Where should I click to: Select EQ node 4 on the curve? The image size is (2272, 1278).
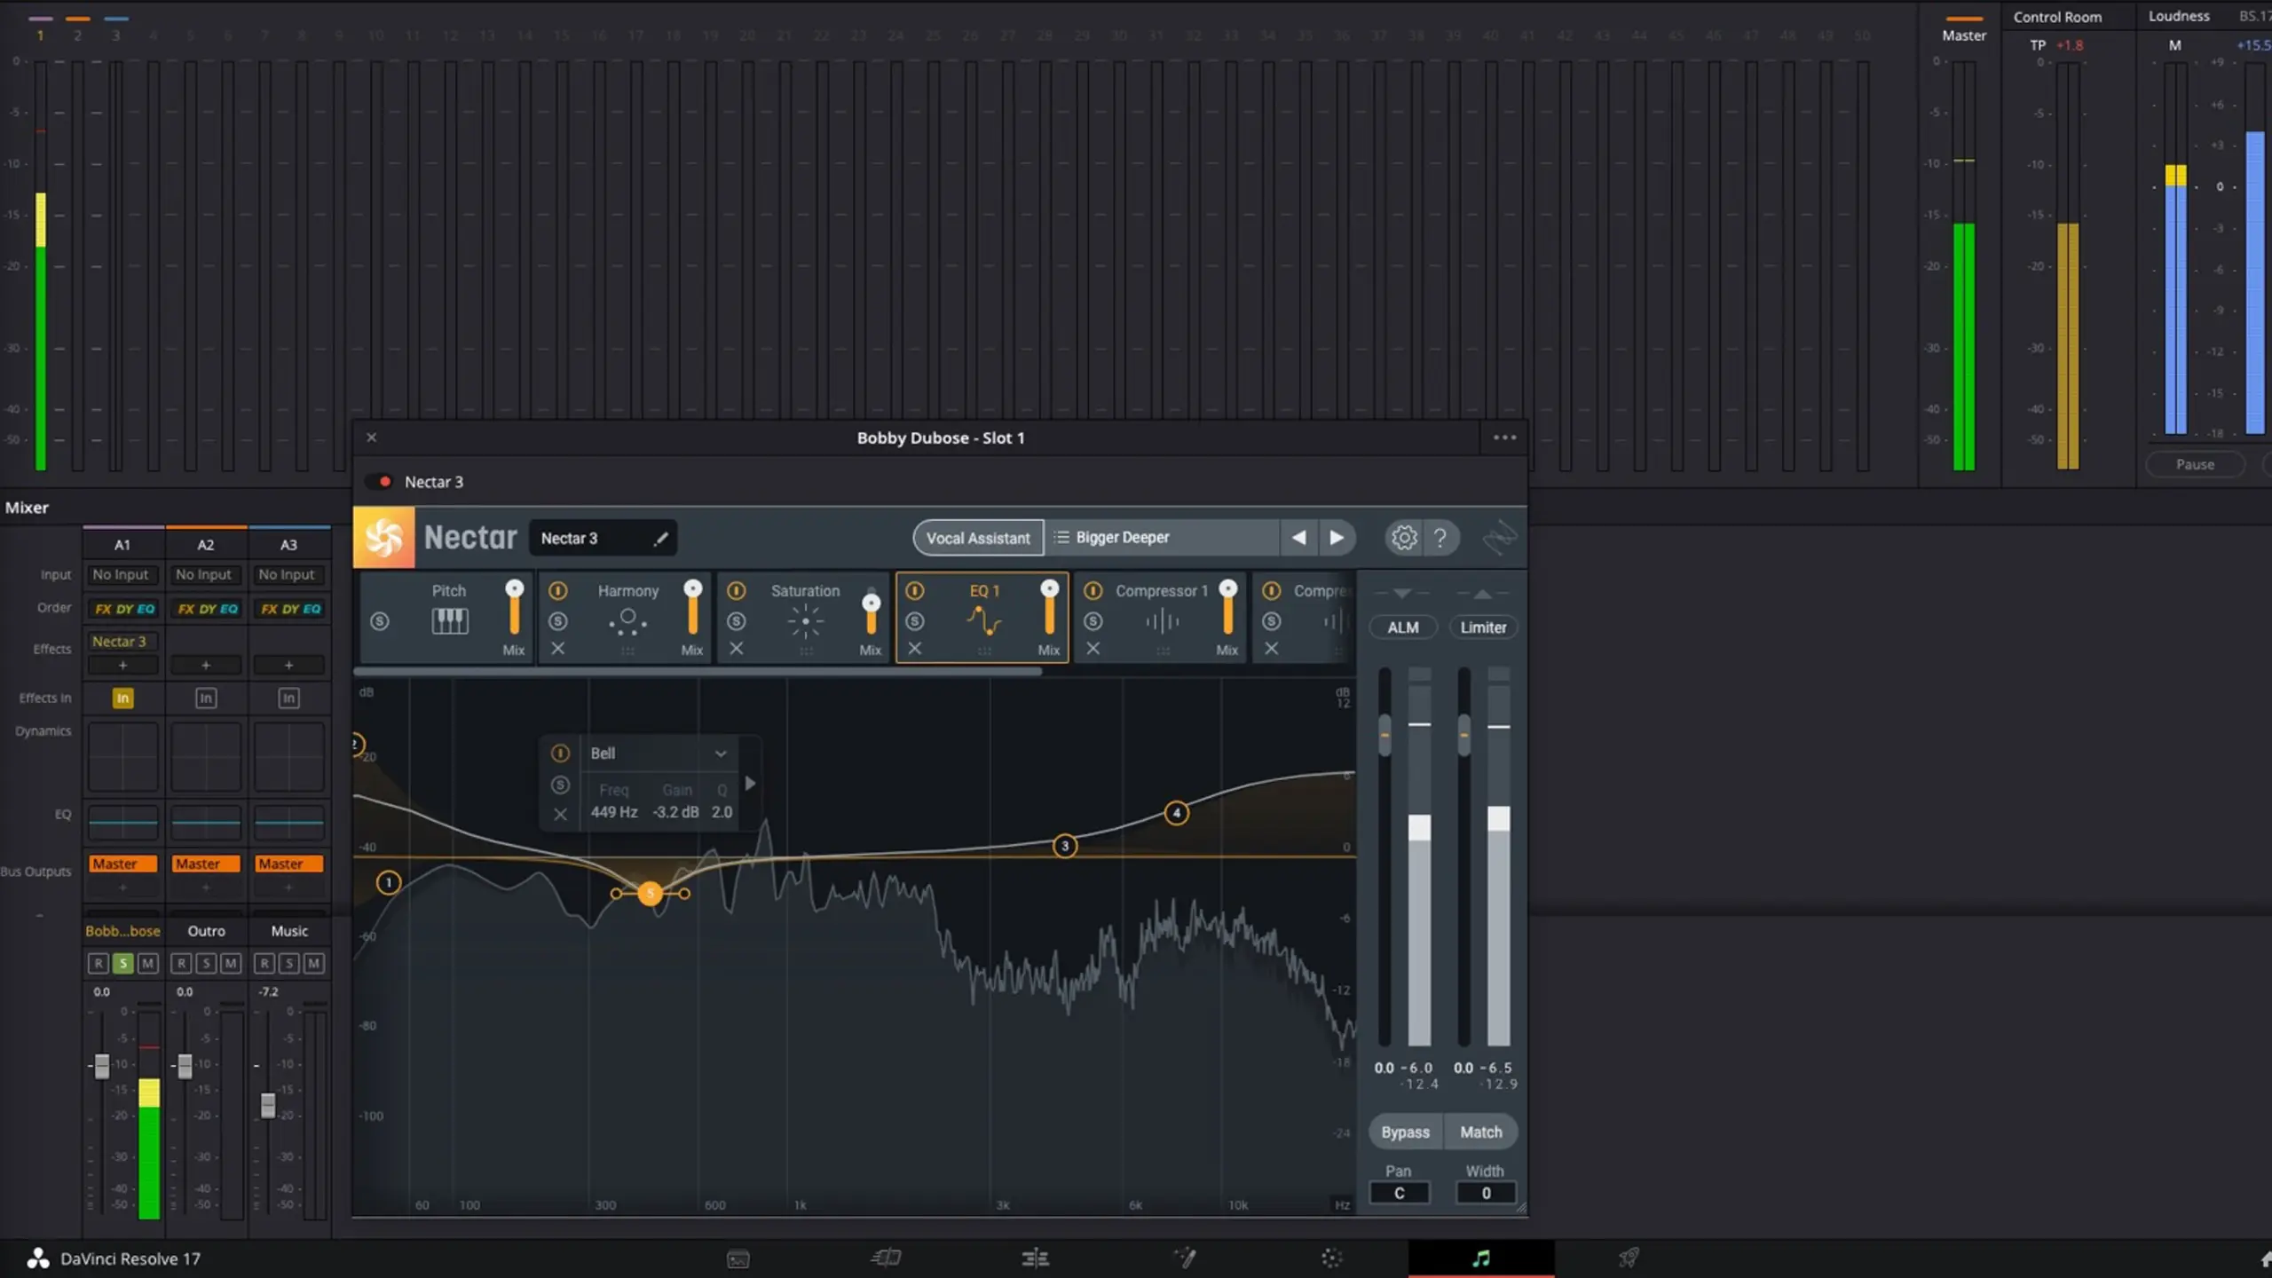coord(1177,813)
